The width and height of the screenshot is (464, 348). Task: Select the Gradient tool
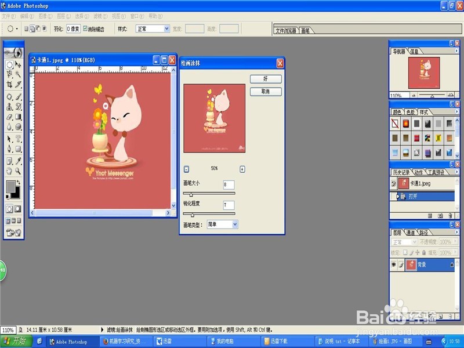18,117
